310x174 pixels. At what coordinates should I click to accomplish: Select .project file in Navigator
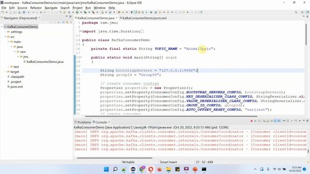point(16,82)
